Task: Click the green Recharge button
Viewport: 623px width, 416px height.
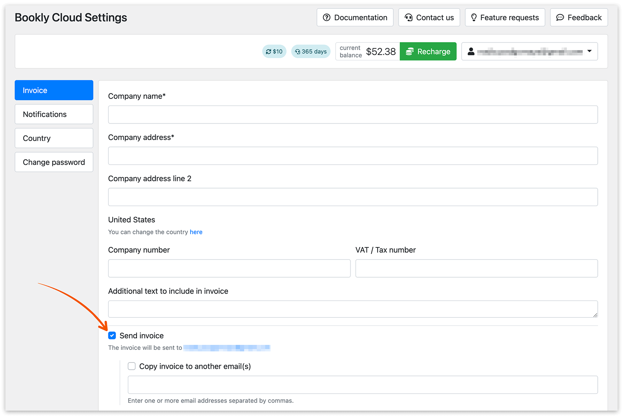Action: pos(428,51)
